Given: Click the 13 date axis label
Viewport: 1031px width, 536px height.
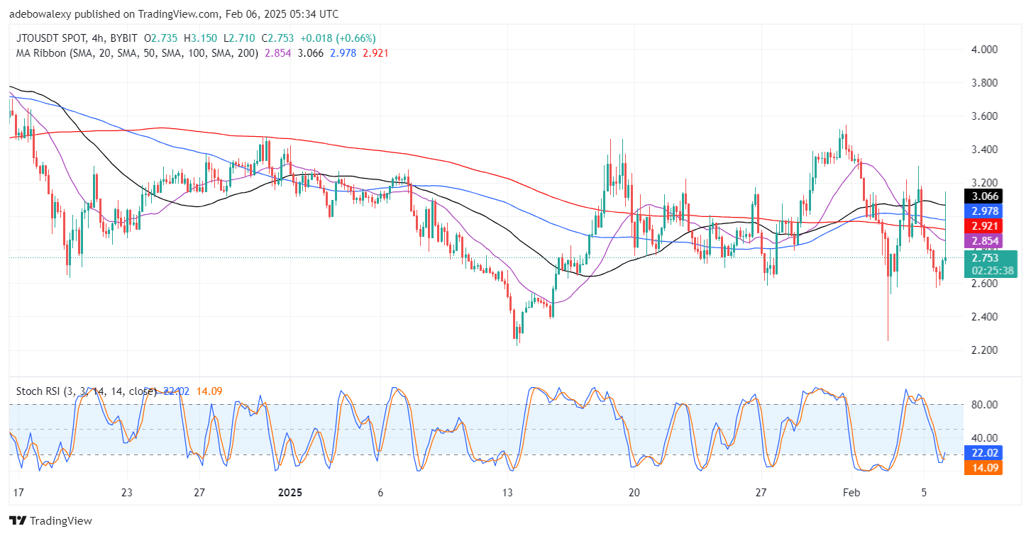Looking at the screenshot, I should [x=507, y=493].
